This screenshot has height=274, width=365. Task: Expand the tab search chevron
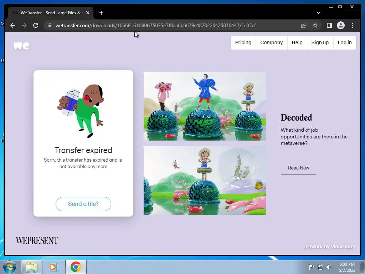[318, 13]
